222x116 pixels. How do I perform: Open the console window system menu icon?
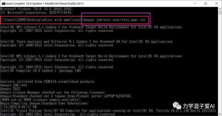click(3, 3)
